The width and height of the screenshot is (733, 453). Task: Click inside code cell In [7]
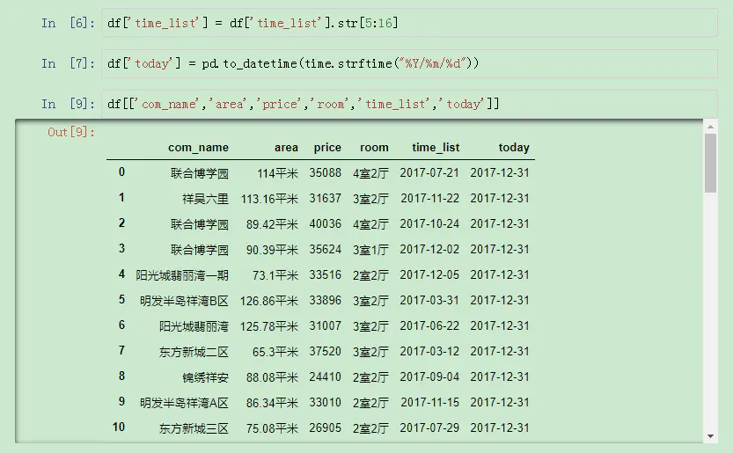pyautogui.click(x=409, y=63)
